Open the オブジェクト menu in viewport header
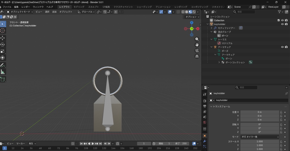Screen dimensions: 290x151 coord(66,12)
